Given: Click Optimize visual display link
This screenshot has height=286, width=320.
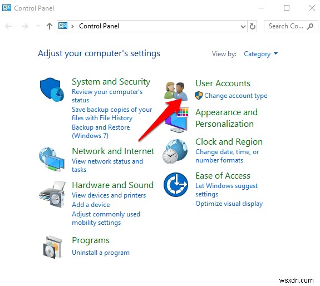Looking at the screenshot, I should coord(229,204).
